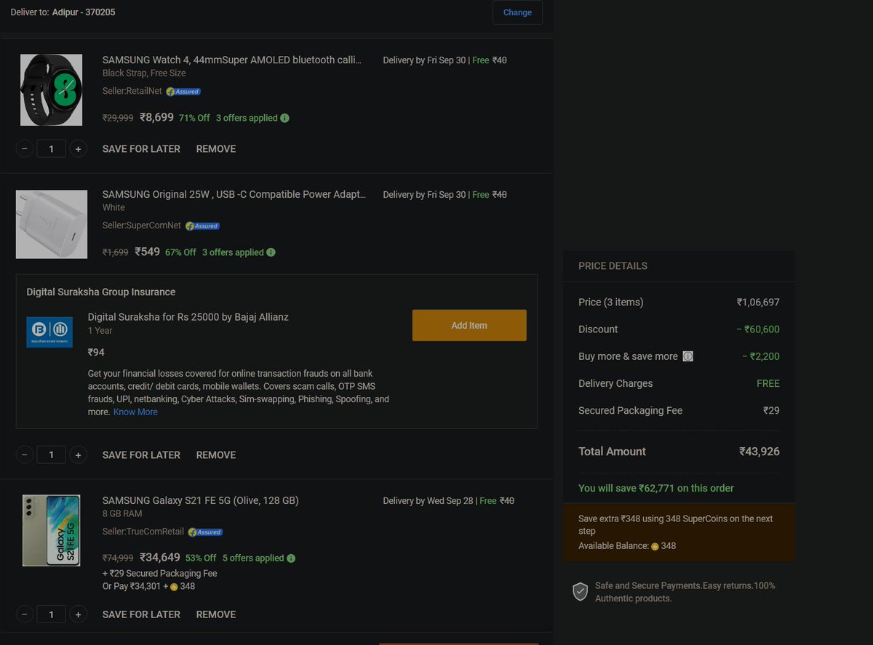Click the Galaxy S21 FE quantity input field
Screen dimensions: 873x645
point(51,614)
